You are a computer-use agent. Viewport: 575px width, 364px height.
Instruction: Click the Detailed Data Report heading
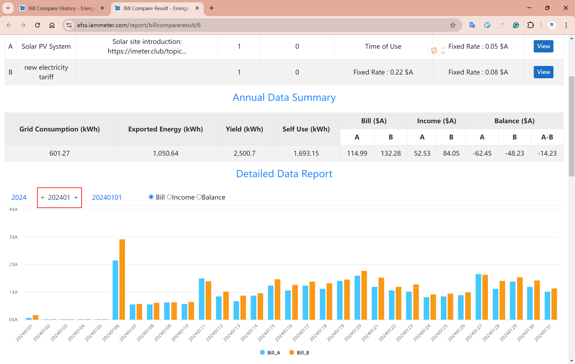[x=284, y=174]
